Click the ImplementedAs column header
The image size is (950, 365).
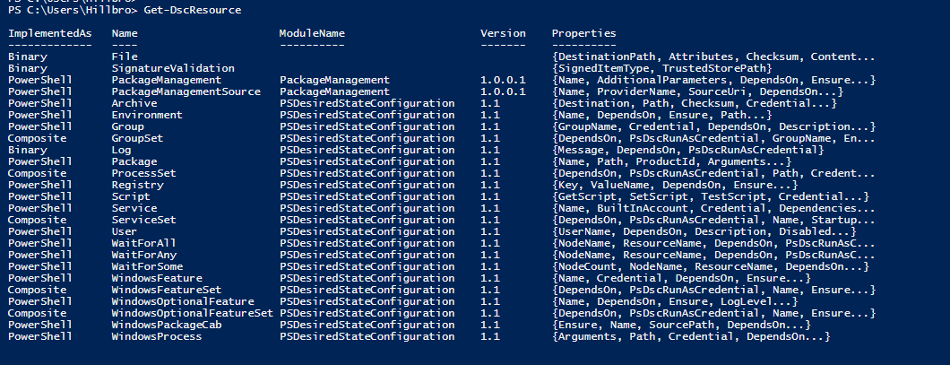tap(45, 33)
